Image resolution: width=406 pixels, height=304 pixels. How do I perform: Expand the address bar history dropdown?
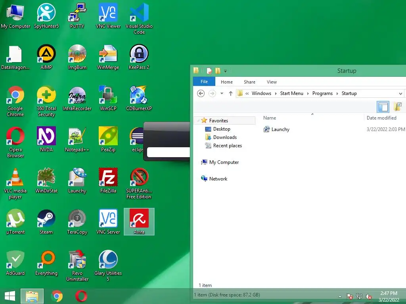point(400,93)
